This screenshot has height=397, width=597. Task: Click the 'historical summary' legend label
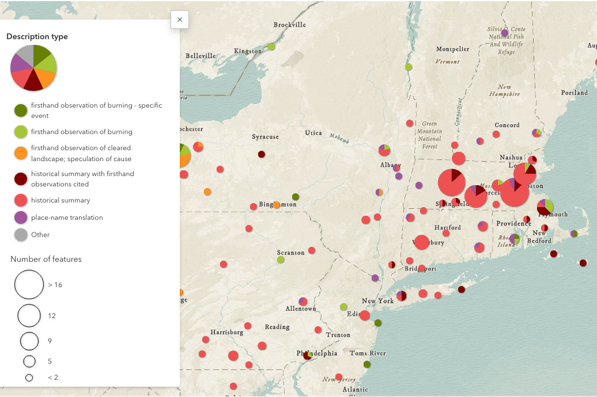(61, 200)
